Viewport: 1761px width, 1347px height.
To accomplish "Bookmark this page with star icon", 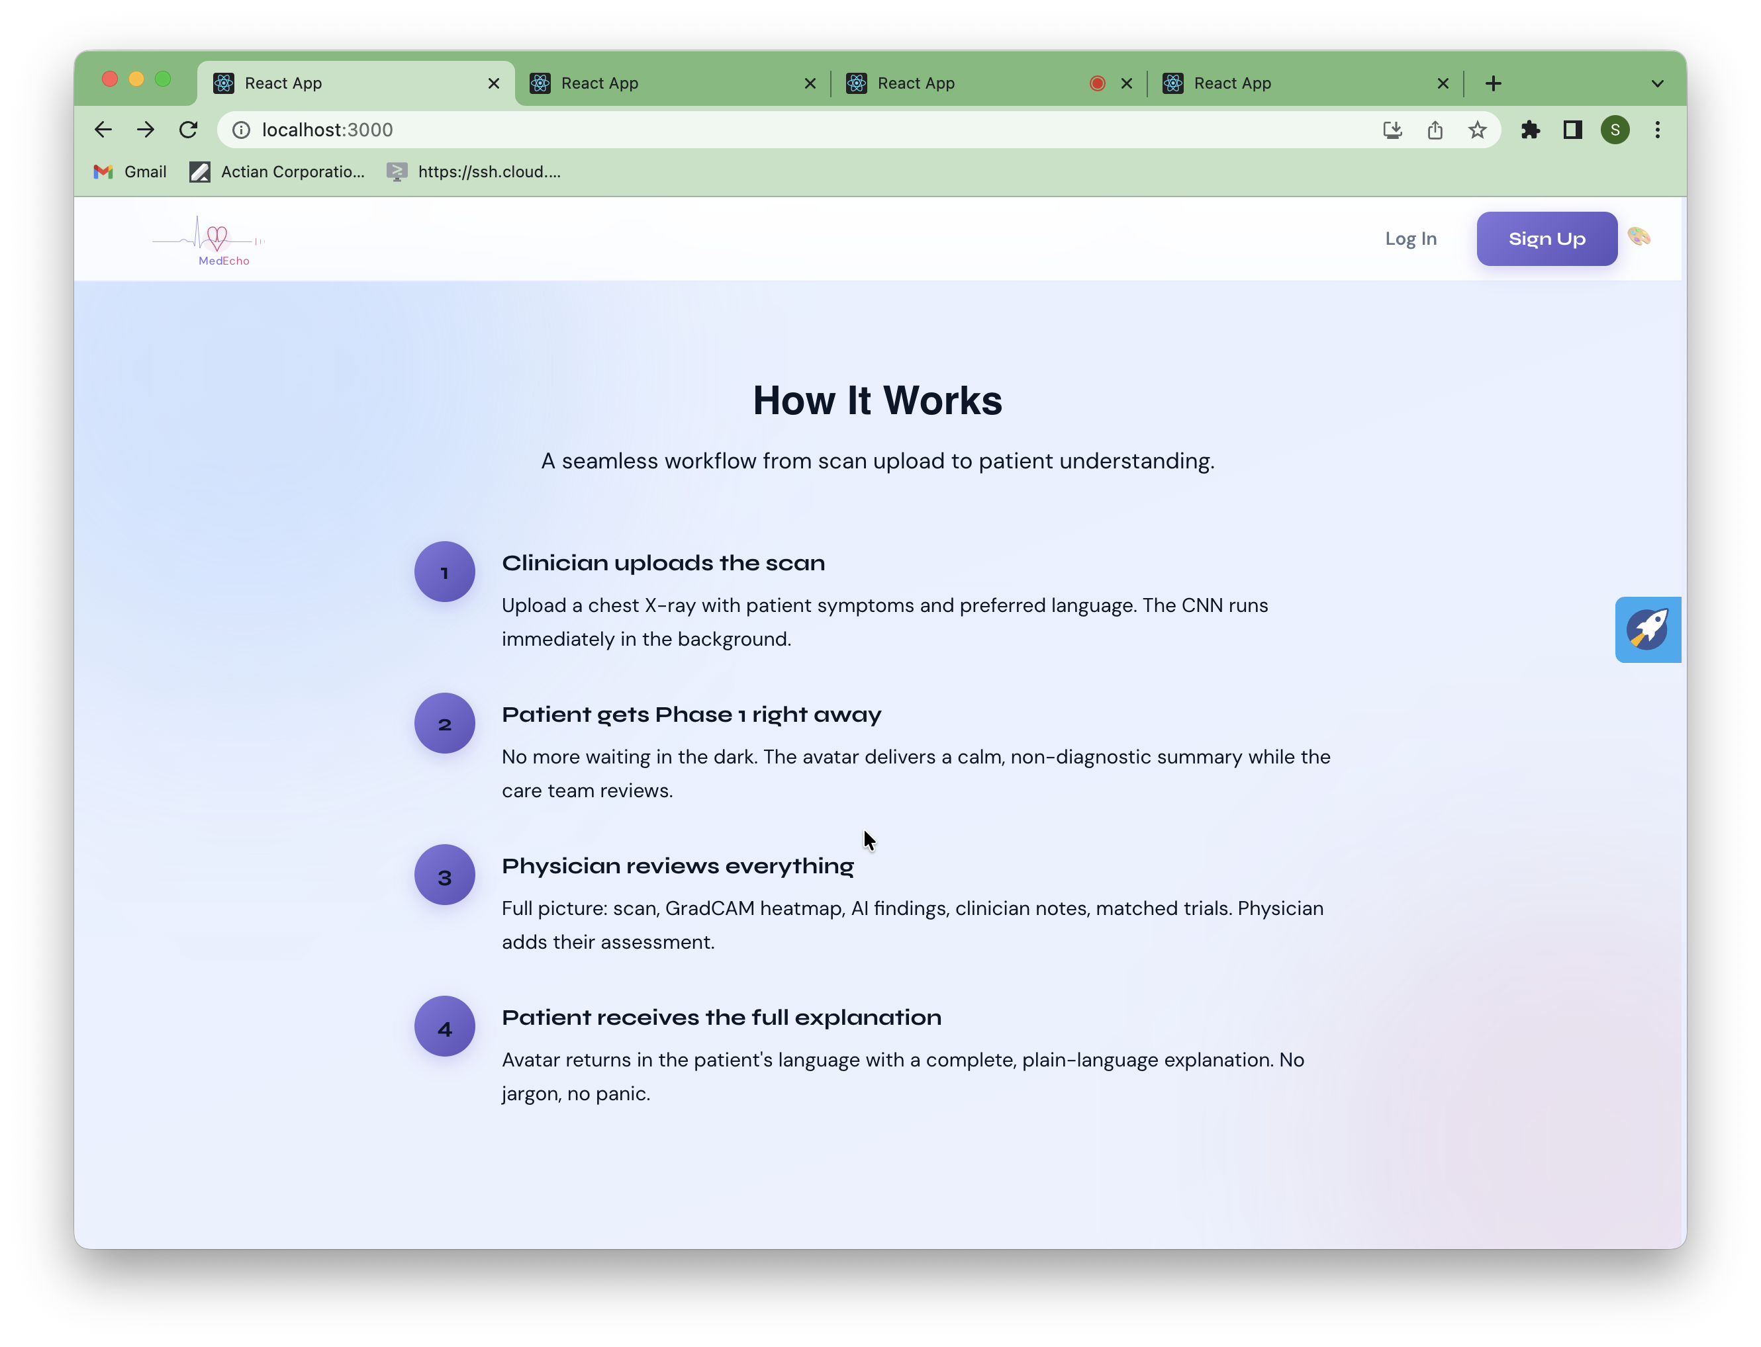I will [1477, 130].
